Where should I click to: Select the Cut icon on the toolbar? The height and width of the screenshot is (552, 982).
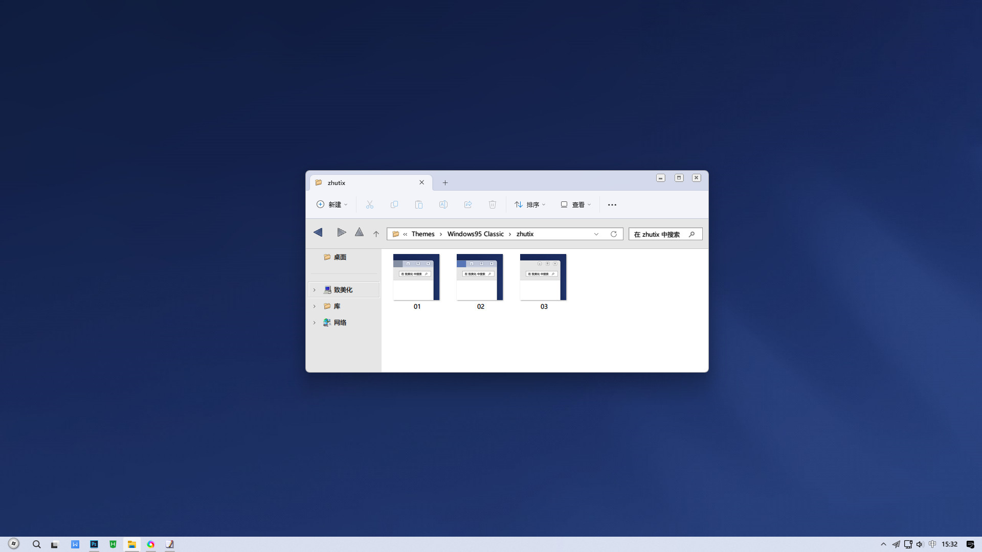click(x=370, y=204)
